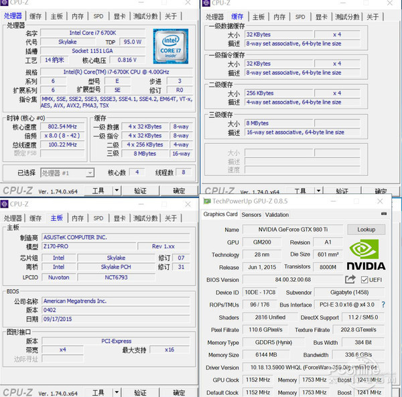Image resolution: width=402 pixels, height=397 pixels.
Task: Click the name field Intel Core i7 6700K
Action: point(93,33)
